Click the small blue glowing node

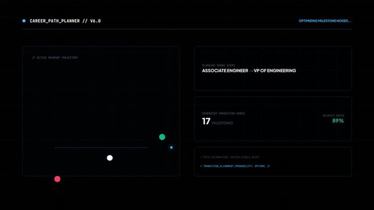coord(172,148)
